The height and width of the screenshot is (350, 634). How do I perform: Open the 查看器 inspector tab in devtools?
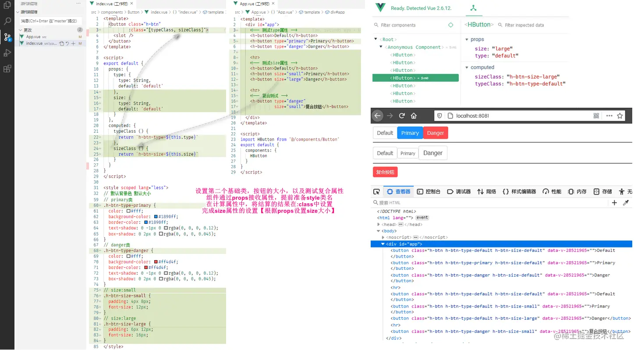coord(399,191)
